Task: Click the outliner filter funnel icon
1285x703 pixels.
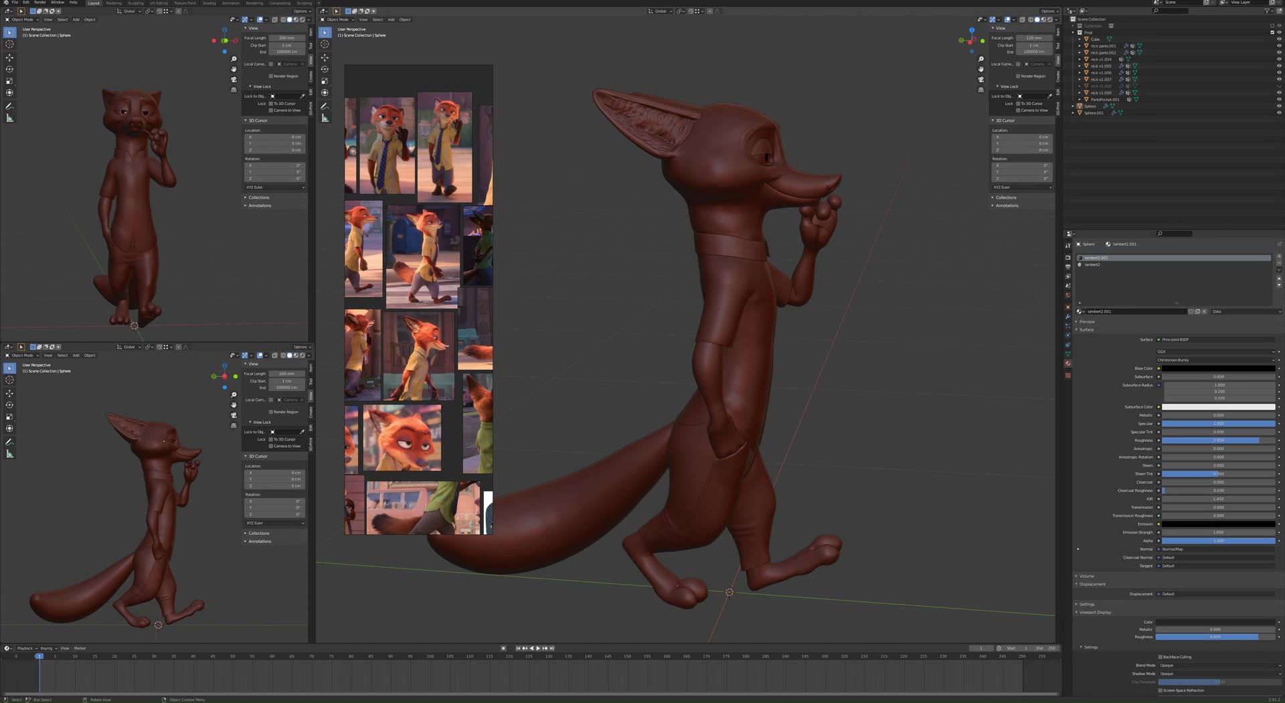Action: click(1267, 11)
